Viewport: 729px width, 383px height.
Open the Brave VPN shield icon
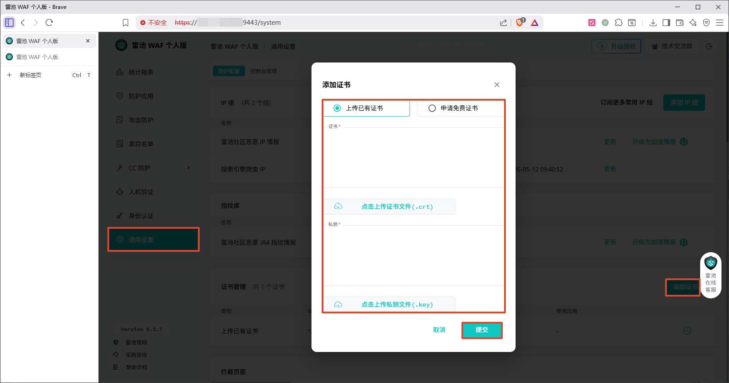click(x=706, y=23)
